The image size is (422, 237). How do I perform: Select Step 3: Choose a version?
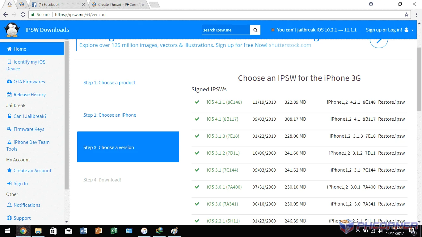coord(128,147)
